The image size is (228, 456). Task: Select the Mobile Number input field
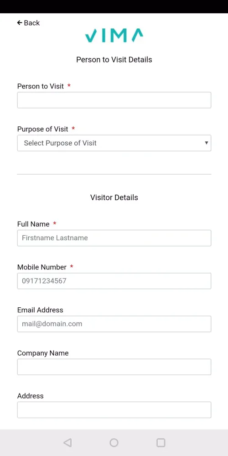tap(114, 281)
